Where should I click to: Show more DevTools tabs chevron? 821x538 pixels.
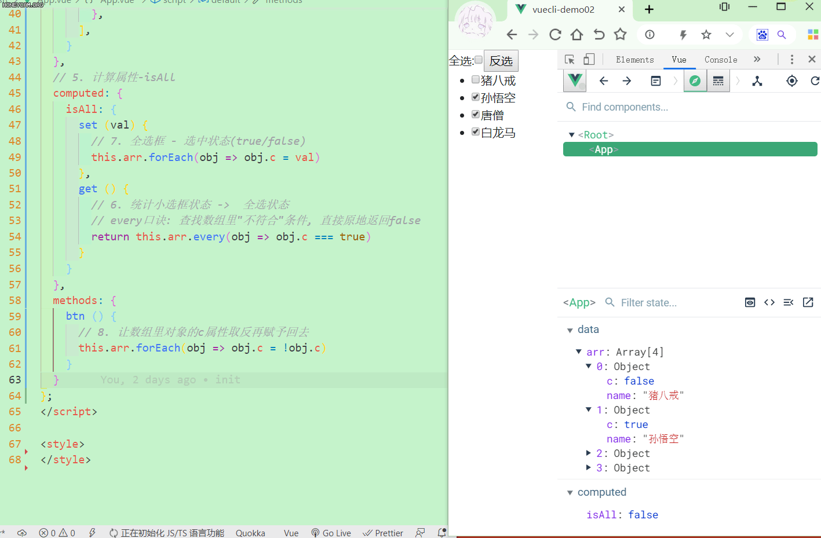pos(757,59)
